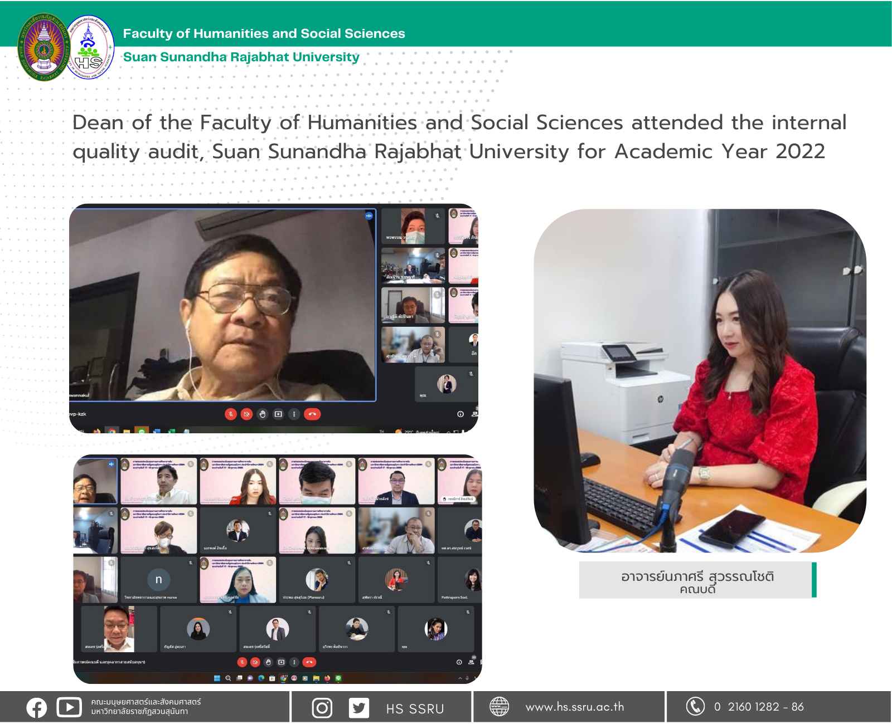Open more options menu in single-speaker meeting view
Viewport: 892px width, 724px height.
(294, 414)
